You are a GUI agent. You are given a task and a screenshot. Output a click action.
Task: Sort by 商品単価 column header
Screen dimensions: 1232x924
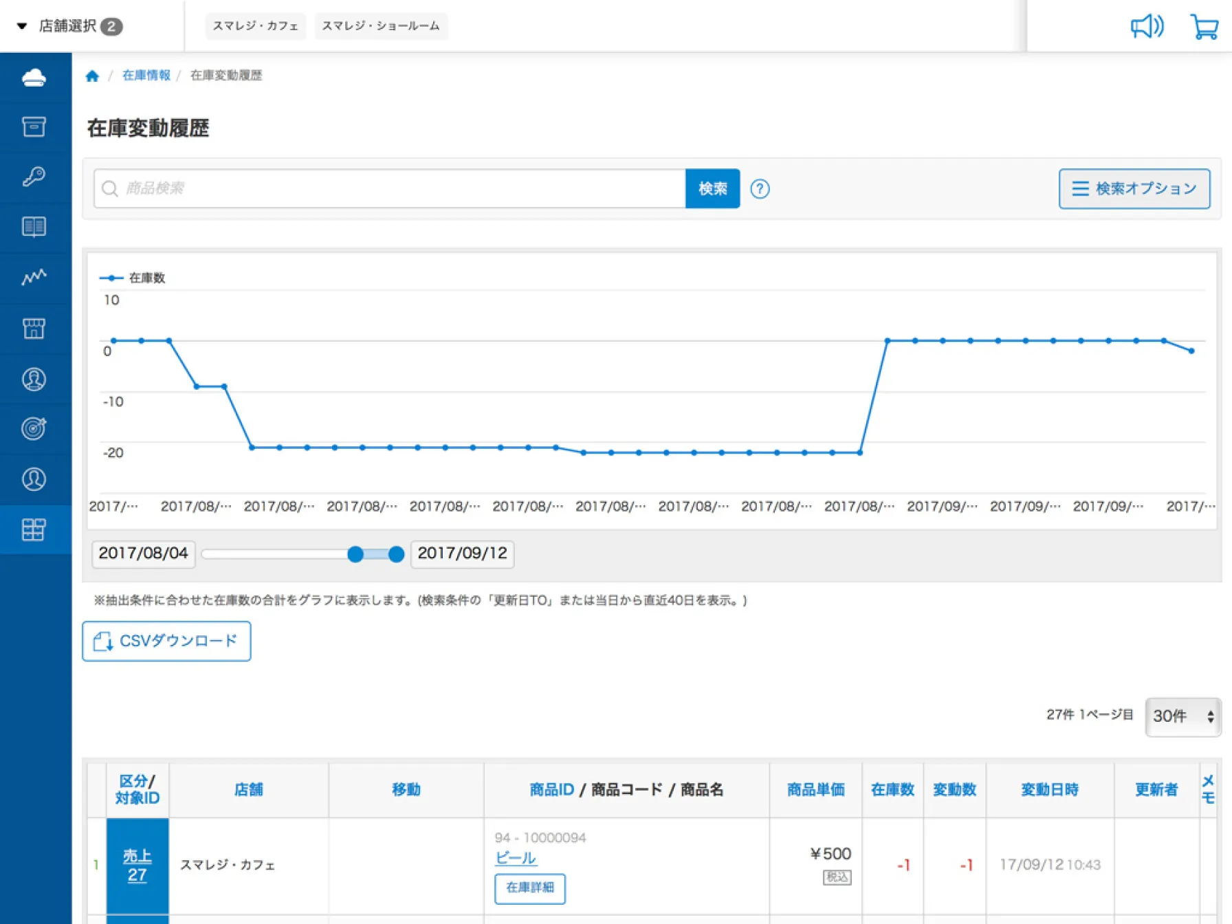pos(815,789)
